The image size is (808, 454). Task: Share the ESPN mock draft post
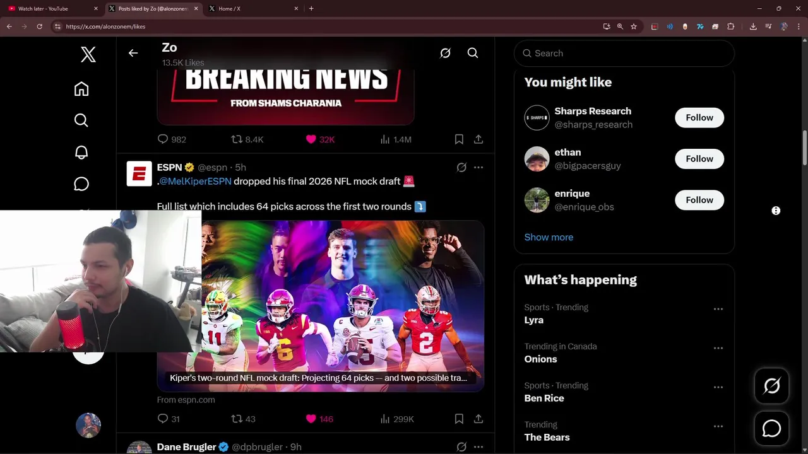click(x=478, y=419)
